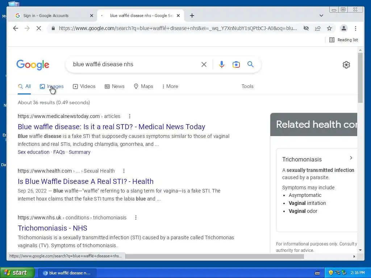The image size is (371, 278).
Task: Click the Related health conditions header
Action: point(314,125)
